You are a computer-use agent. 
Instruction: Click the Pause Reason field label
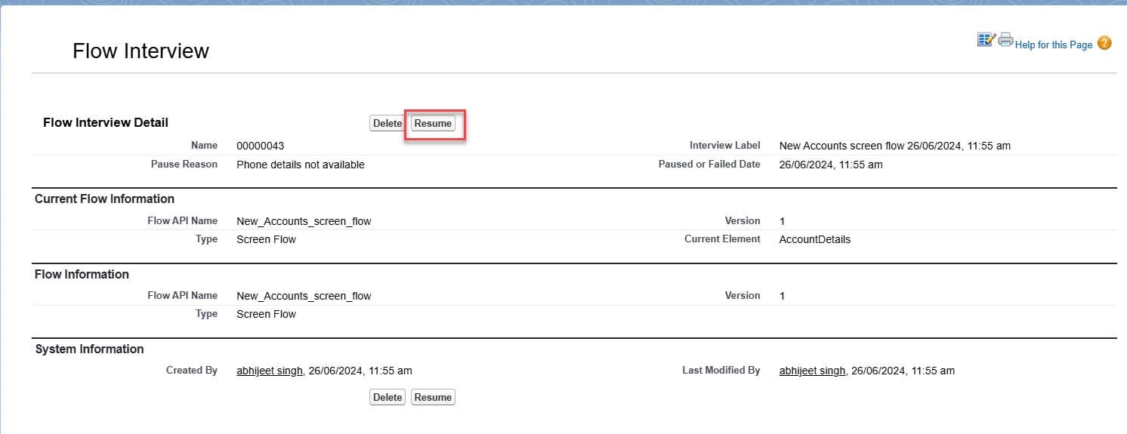point(184,164)
